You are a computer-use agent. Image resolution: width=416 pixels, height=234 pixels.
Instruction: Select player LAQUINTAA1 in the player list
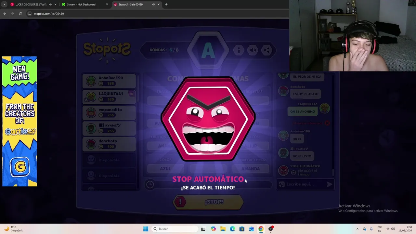tap(109, 97)
